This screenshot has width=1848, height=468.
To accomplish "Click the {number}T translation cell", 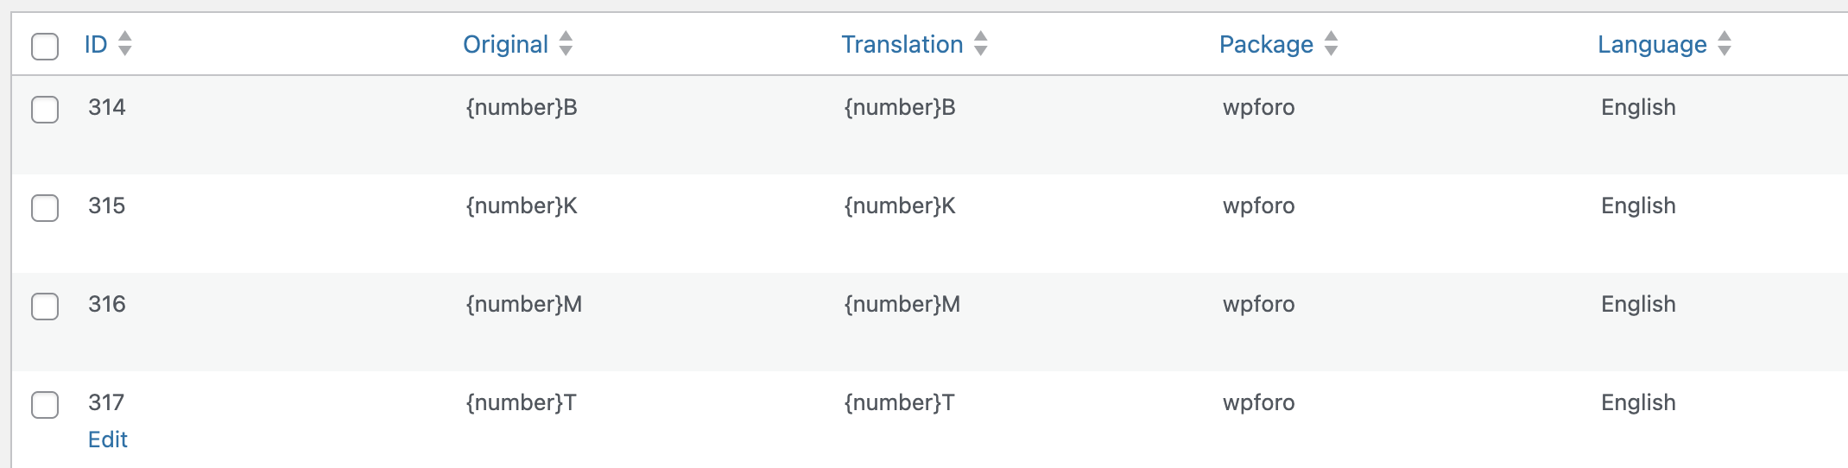I will click(x=899, y=402).
